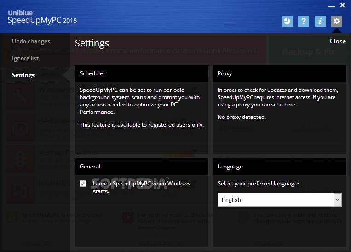Viewport: 351px width, 252px height.
Task: Minimize the SpeedUpMyPC window
Action: 332,6
